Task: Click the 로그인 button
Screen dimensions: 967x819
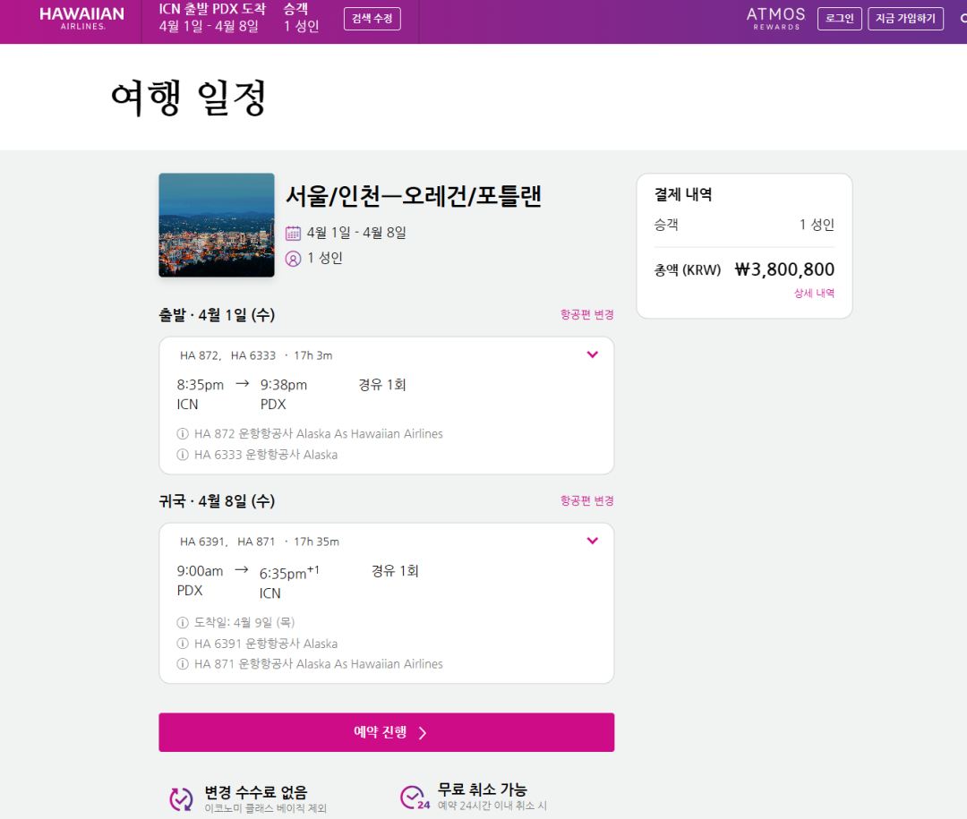Action: tap(839, 19)
